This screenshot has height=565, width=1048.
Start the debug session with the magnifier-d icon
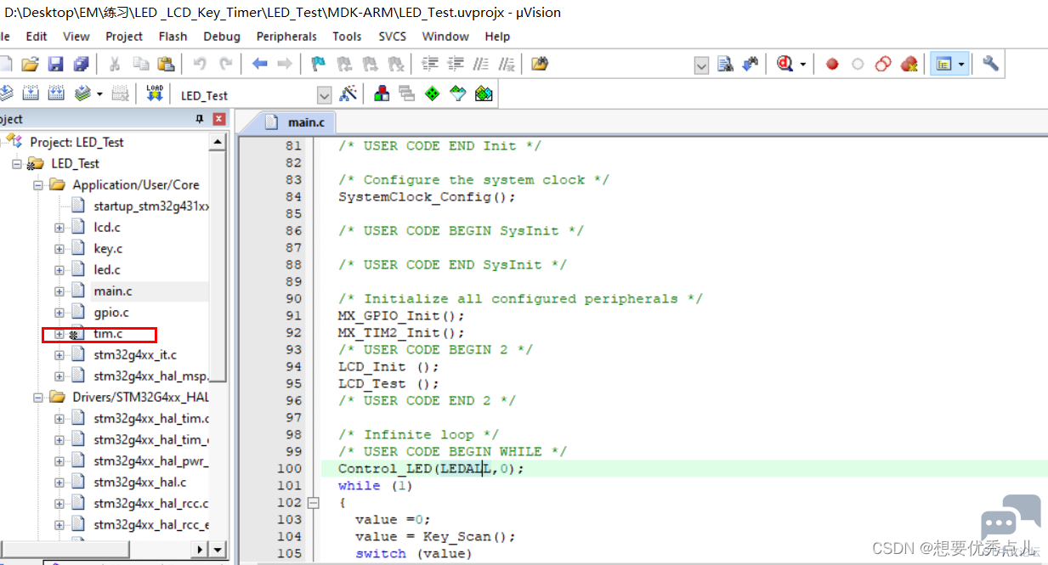coord(785,64)
